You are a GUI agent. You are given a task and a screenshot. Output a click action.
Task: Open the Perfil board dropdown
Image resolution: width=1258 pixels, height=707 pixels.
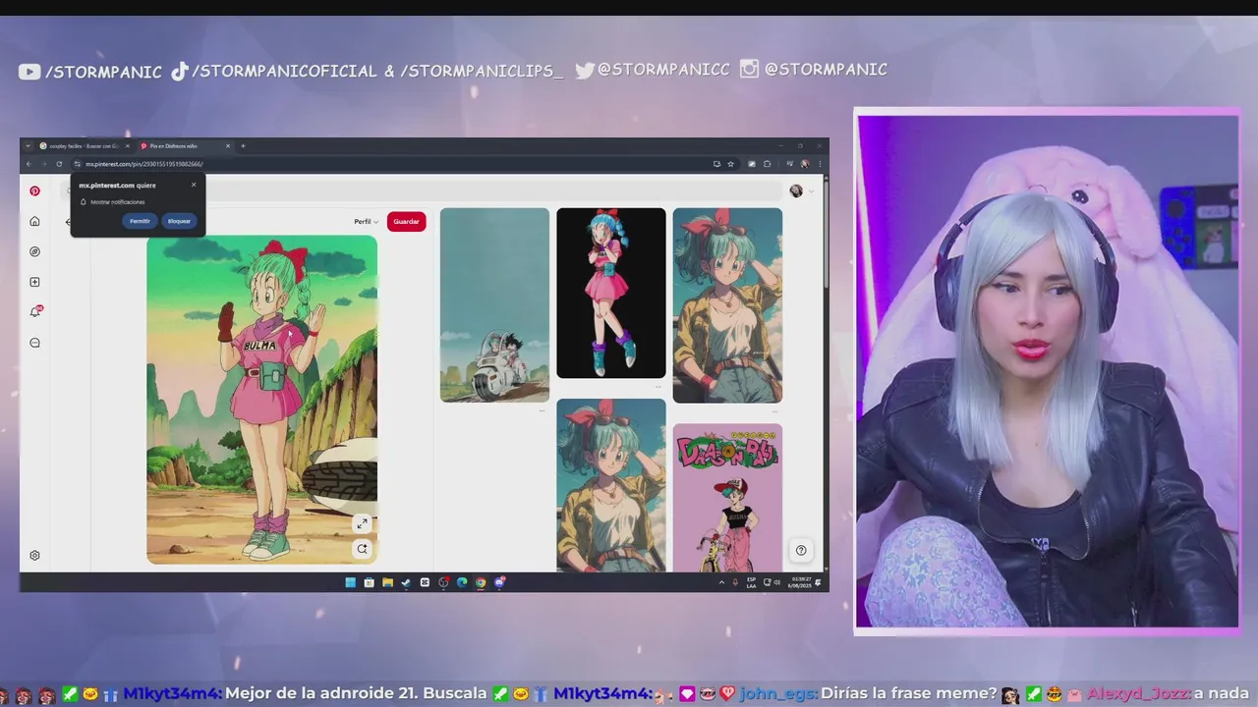tap(366, 221)
